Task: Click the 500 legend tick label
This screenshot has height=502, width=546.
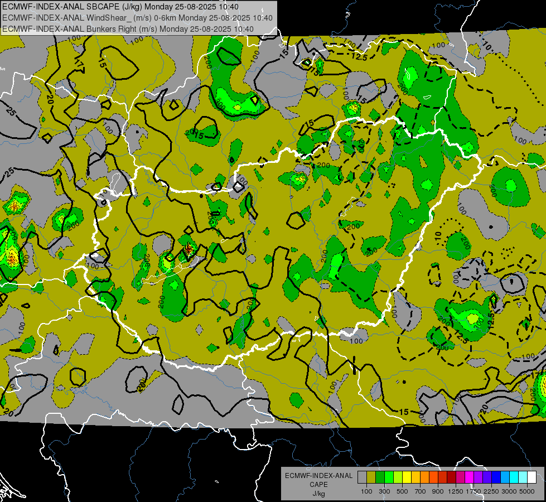Action: (402, 491)
